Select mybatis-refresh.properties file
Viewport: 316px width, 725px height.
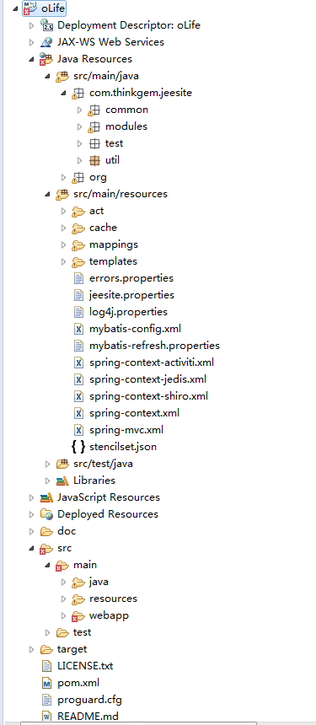[x=154, y=346]
